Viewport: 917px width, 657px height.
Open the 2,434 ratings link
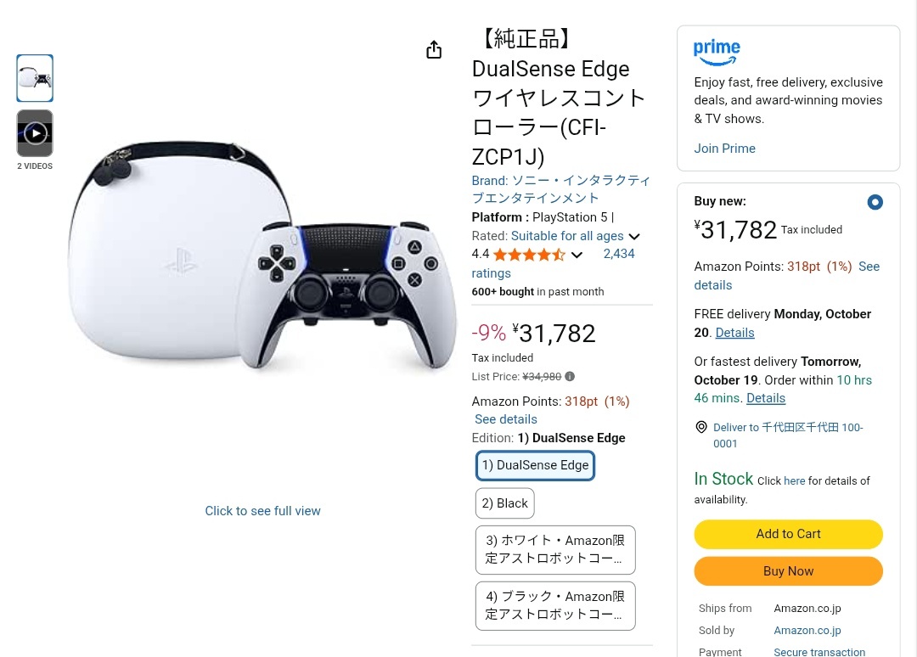tap(553, 264)
